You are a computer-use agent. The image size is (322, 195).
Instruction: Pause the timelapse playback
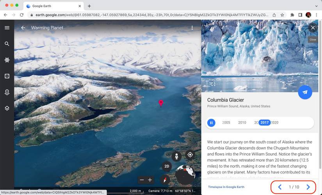tap(211, 123)
